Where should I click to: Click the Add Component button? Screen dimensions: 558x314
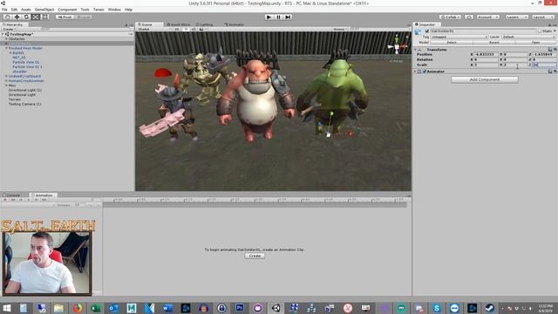(x=485, y=79)
